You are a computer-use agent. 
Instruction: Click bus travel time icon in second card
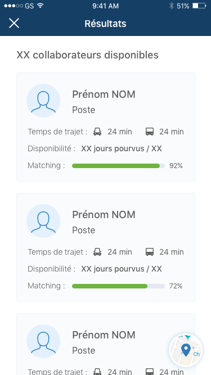pyautogui.click(x=150, y=252)
